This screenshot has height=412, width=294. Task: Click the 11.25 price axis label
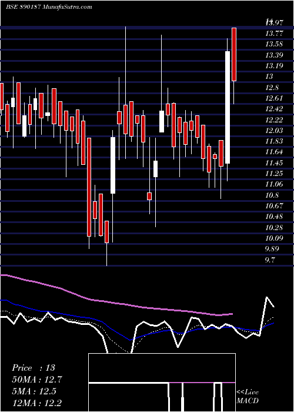point(275,174)
